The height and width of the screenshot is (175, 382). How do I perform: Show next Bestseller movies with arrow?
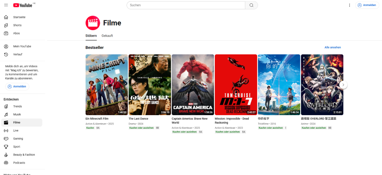coord(343,85)
